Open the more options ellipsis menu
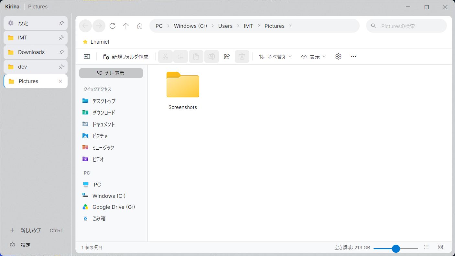Viewport: 455px width, 256px height. [x=353, y=57]
